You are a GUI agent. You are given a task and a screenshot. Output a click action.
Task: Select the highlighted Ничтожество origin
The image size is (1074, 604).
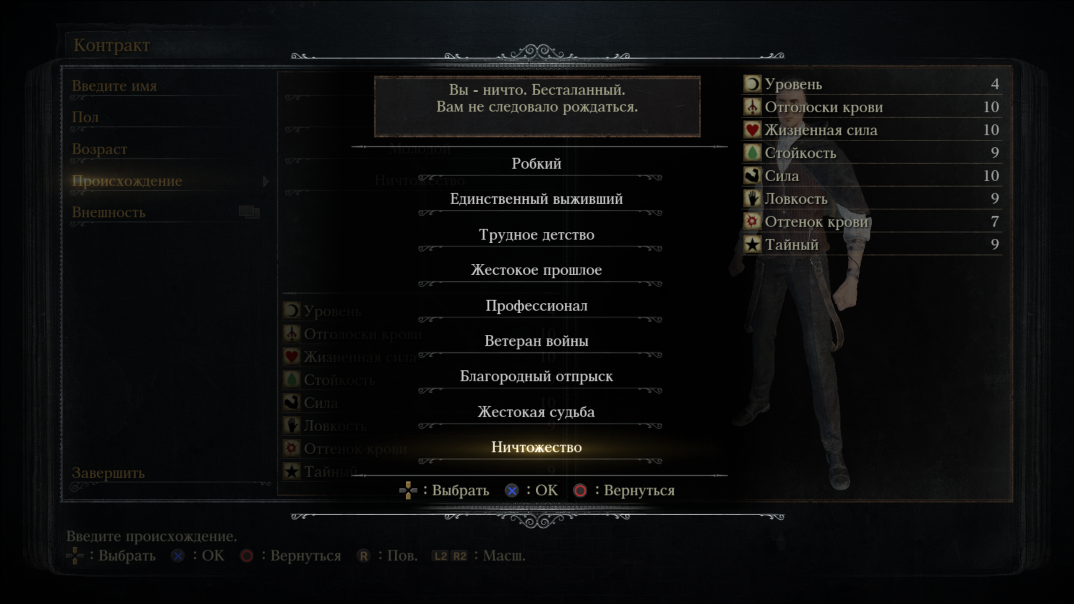coord(536,447)
